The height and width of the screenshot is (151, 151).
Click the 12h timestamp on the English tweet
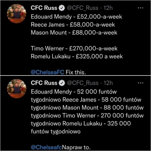pos(108,8)
